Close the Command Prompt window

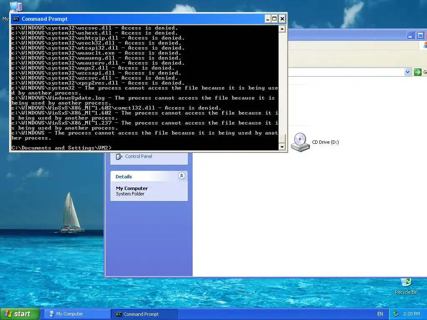tap(282, 19)
